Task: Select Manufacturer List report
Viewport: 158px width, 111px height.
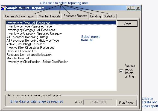Action: (x=61, y=58)
